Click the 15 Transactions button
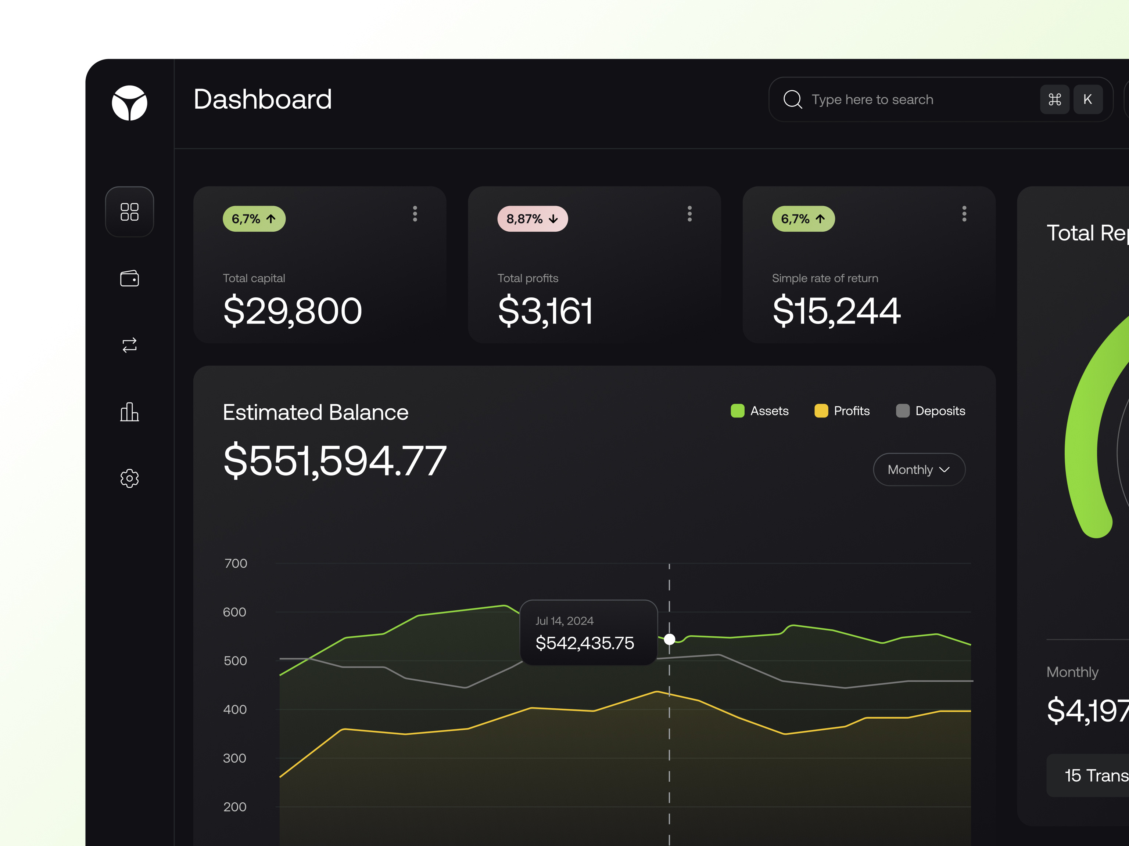Screen dimensions: 1129x846 pyautogui.click(x=1097, y=775)
